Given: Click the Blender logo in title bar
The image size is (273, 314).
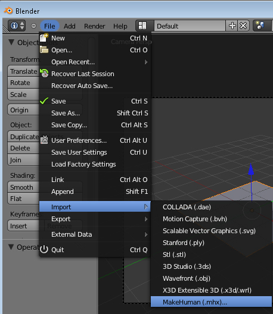Looking at the screenshot, I should [x=8, y=11].
